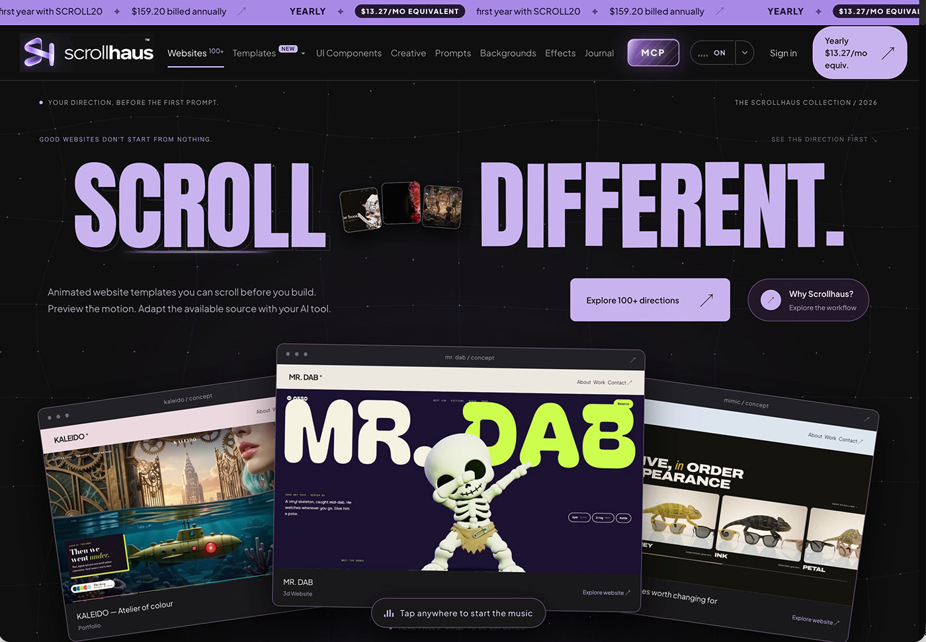Open the third hero thumbnail before DIFFERENT
Viewport: 926px width, 642px height.
pos(442,206)
